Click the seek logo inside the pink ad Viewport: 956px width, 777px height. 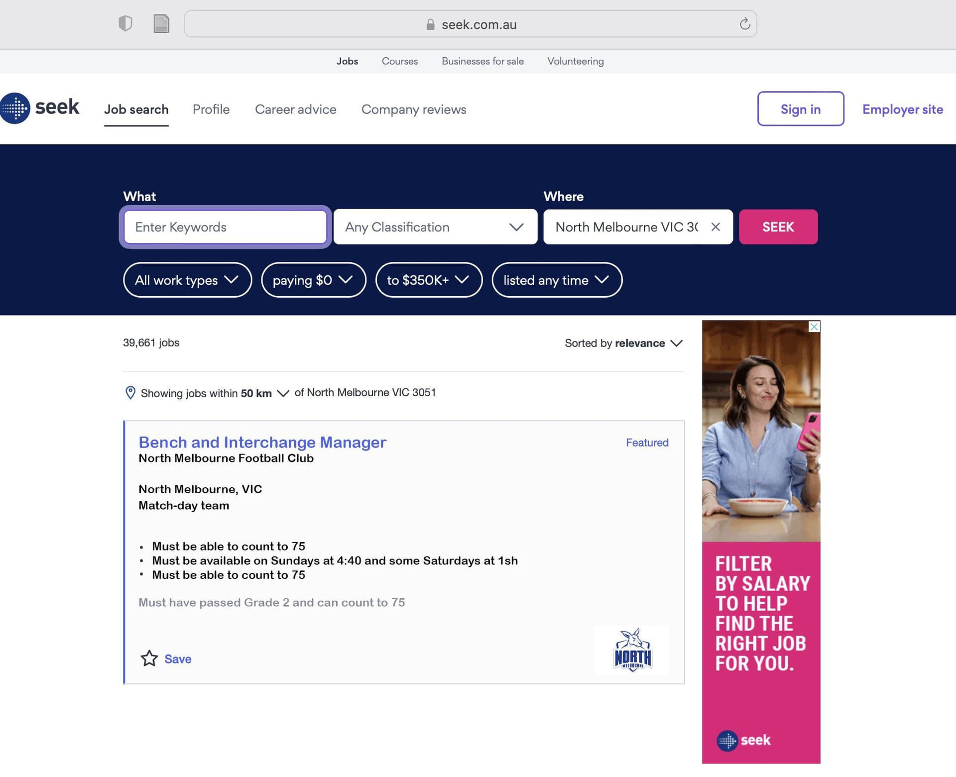[x=743, y=740]
